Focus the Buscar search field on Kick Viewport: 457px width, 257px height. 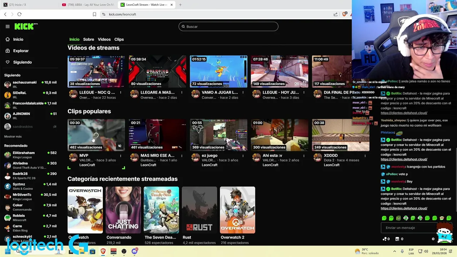click(x=228, y=26)
